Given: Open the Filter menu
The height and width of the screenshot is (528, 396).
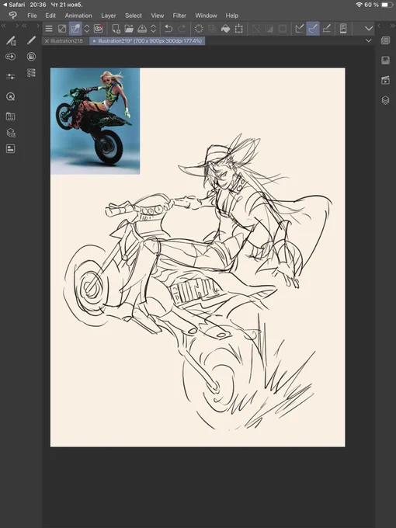Looking at the screenshot, I should [x=179, y=16].
